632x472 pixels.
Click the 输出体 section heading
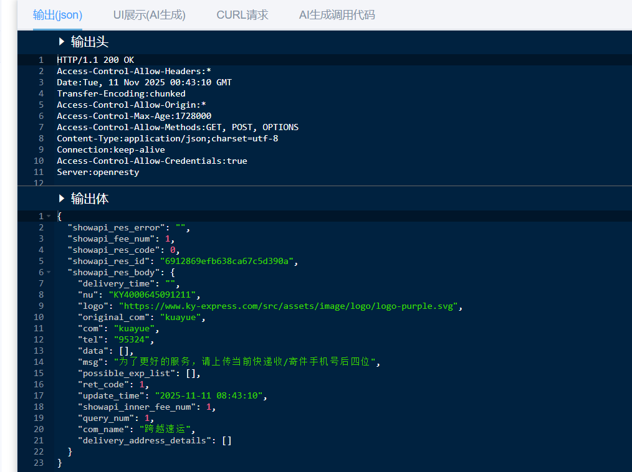coord(90,199)
